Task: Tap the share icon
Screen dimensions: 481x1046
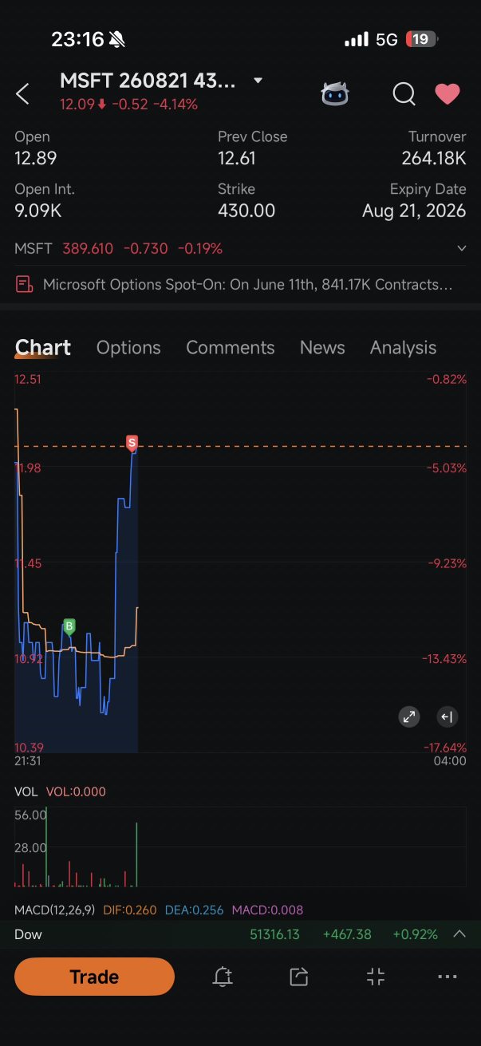Action: [299, 977]
